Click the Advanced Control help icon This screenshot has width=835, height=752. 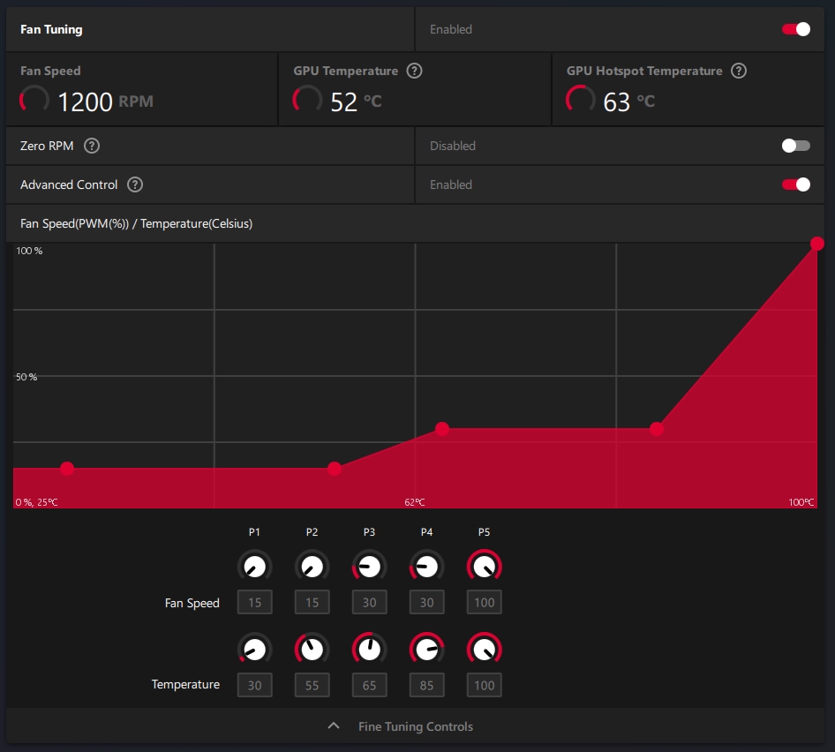[134, 184]
